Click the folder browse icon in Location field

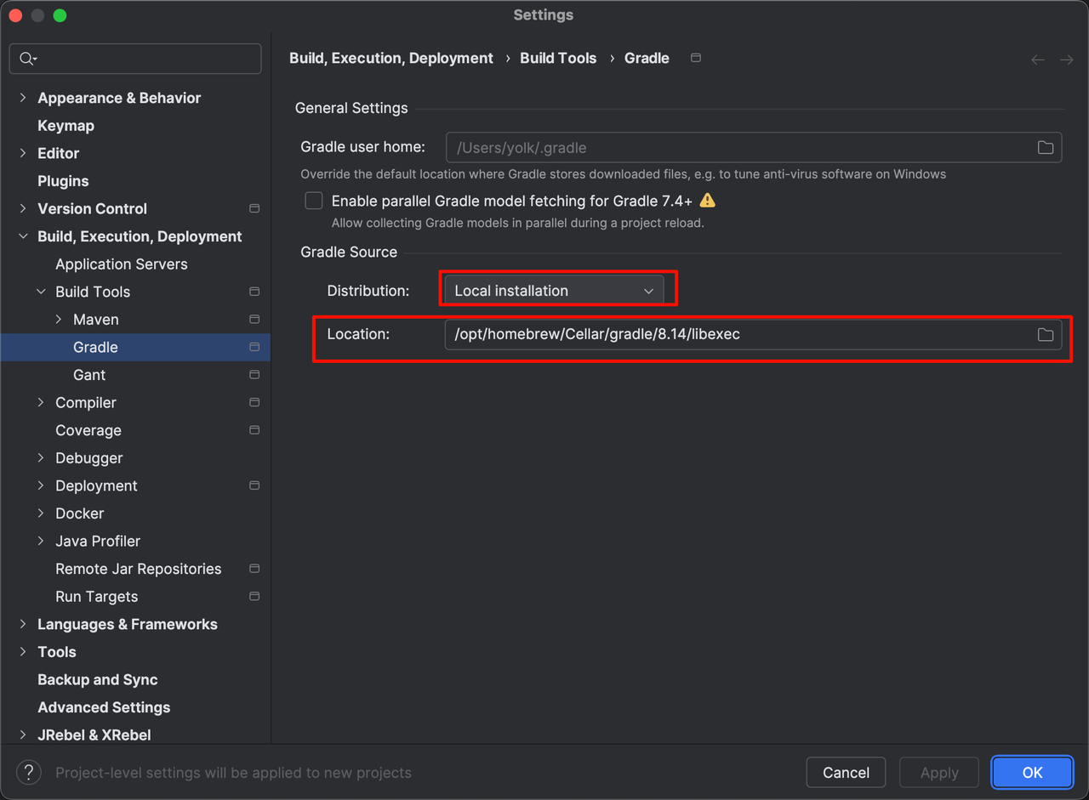[x=1045, y=335]
